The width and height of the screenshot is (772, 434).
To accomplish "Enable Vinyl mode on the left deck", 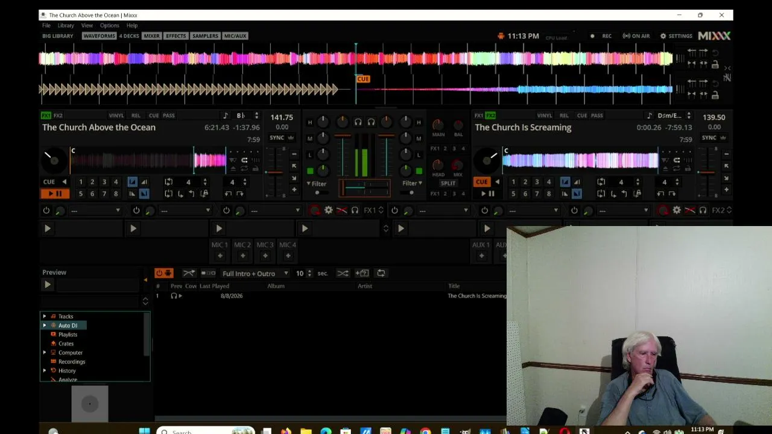I will [x=116, y=116].
